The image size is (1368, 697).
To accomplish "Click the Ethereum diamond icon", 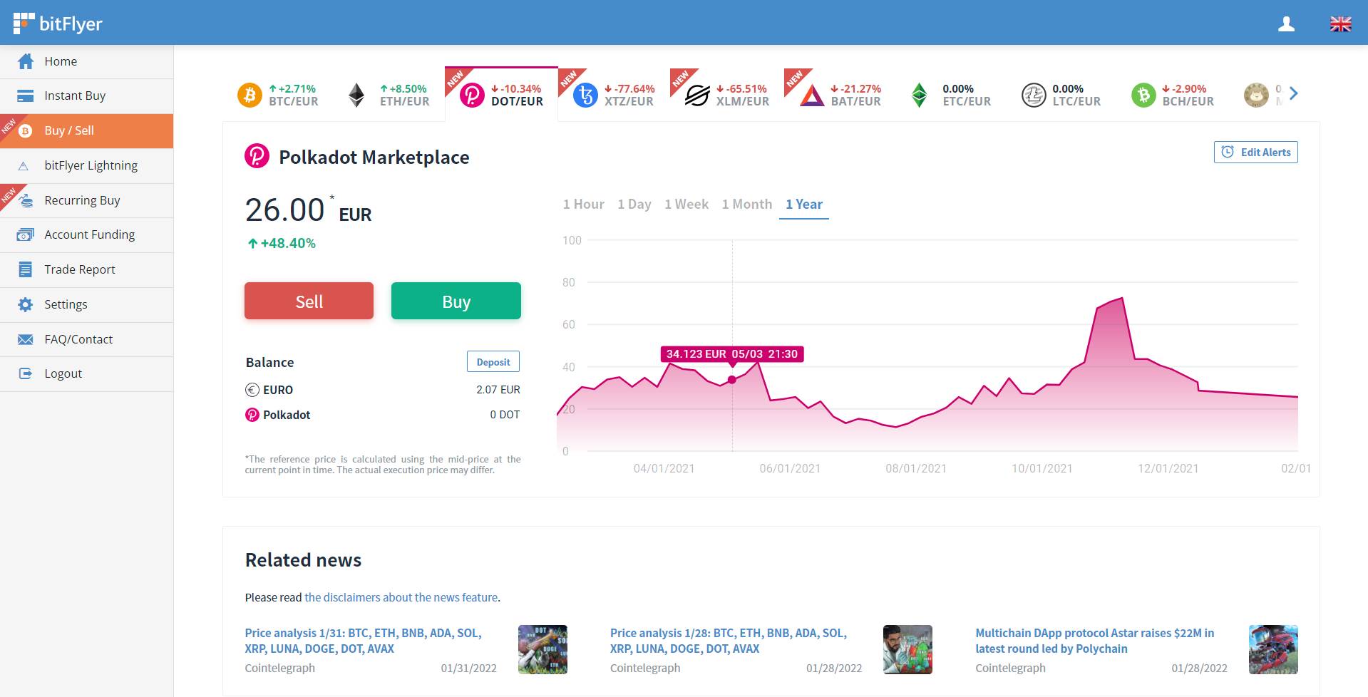I will pos(356,95).
